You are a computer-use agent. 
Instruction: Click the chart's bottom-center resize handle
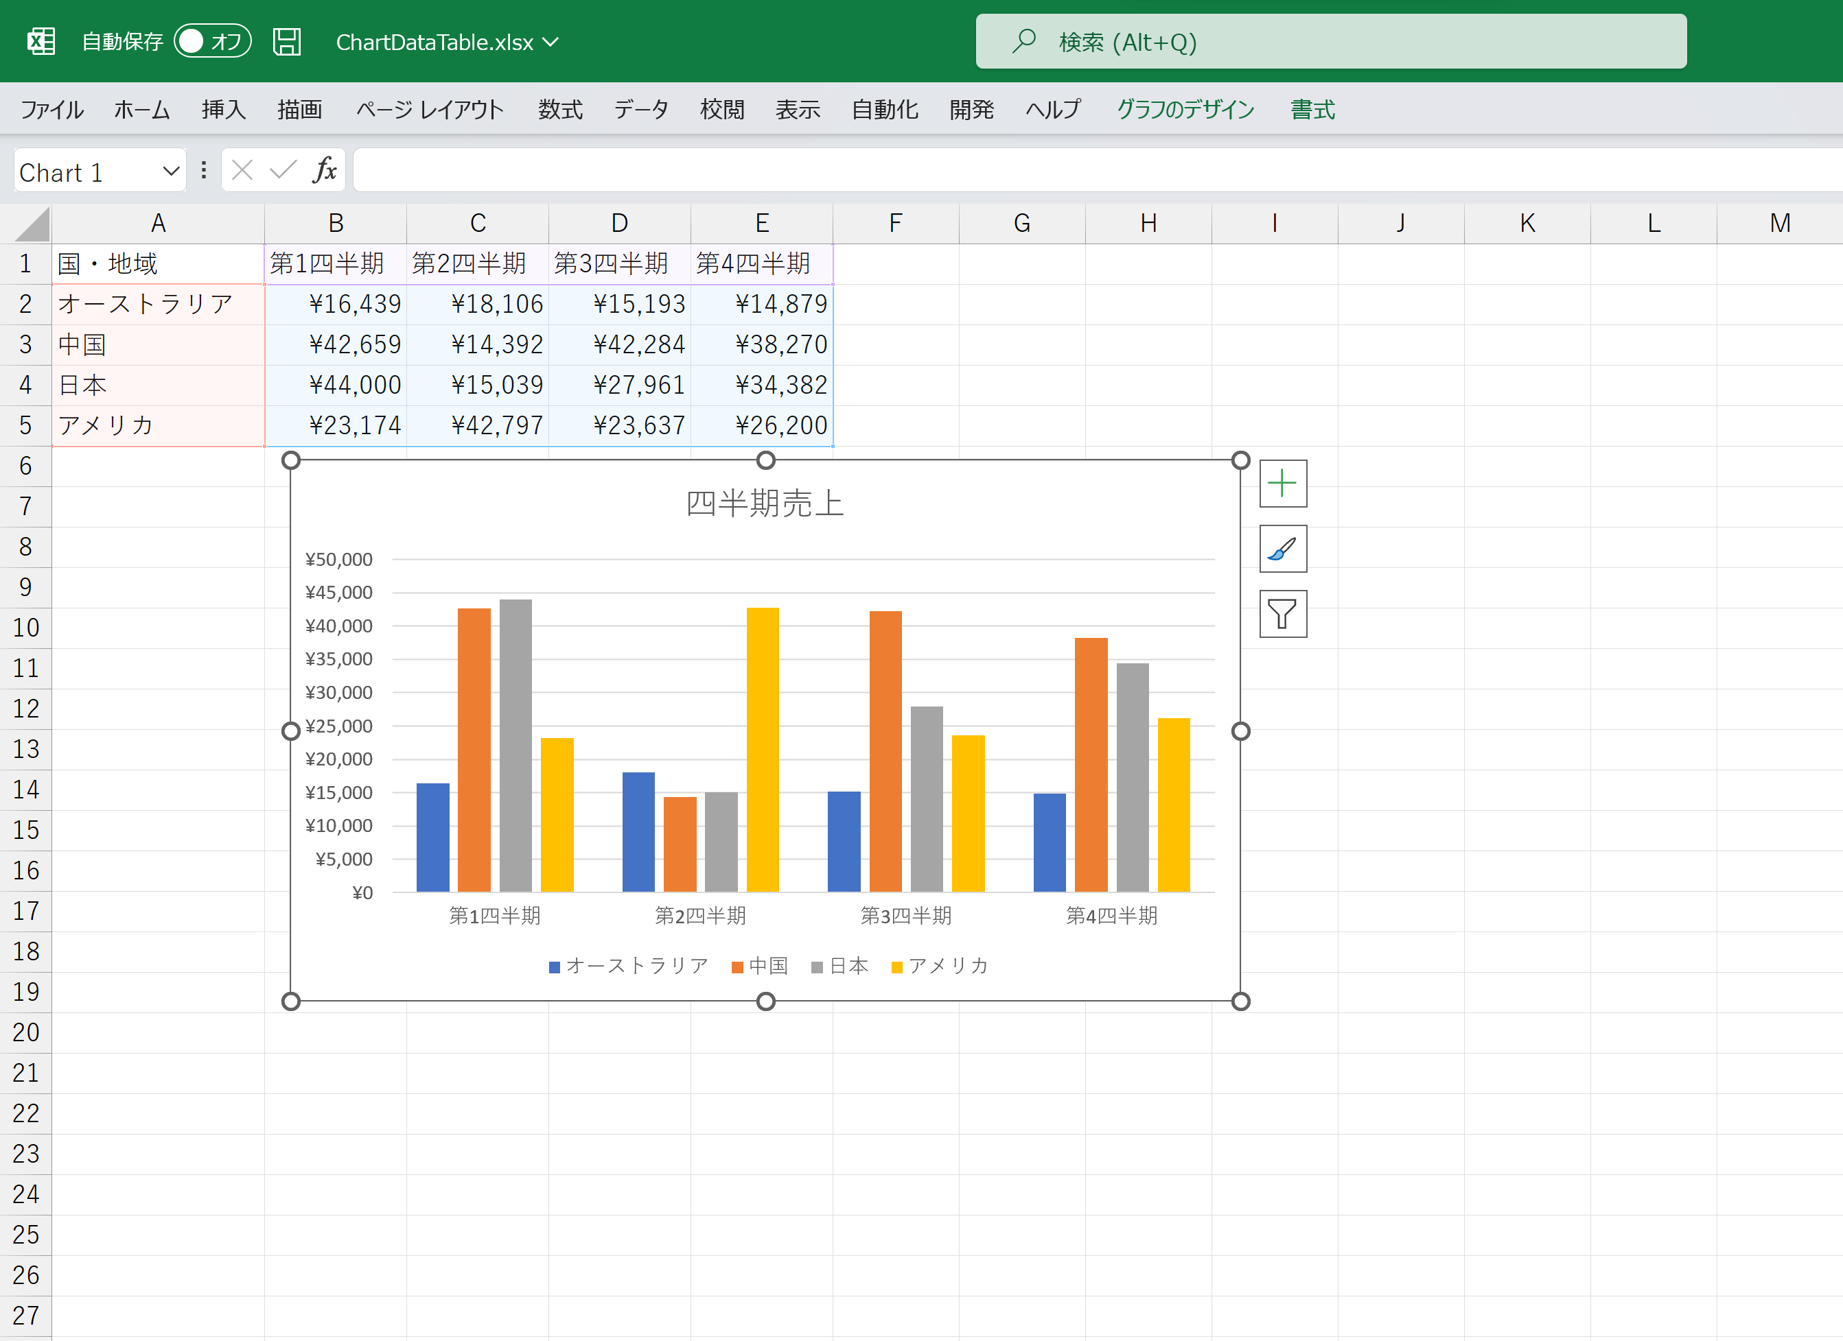tap(765, 1001)
